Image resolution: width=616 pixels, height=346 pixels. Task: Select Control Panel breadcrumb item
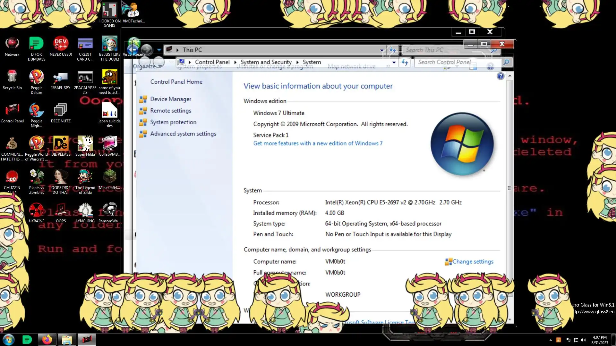coord(212,62)
